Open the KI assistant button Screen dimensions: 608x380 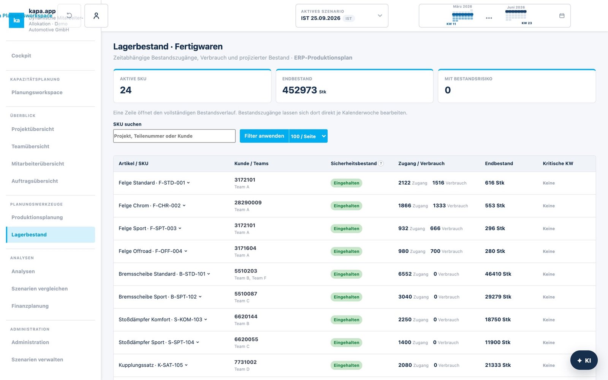tap(584, 360)
